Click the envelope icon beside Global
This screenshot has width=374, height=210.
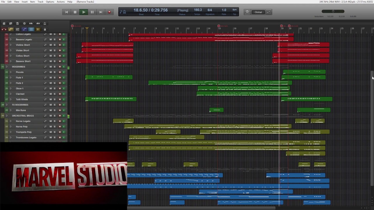point(269,12)
